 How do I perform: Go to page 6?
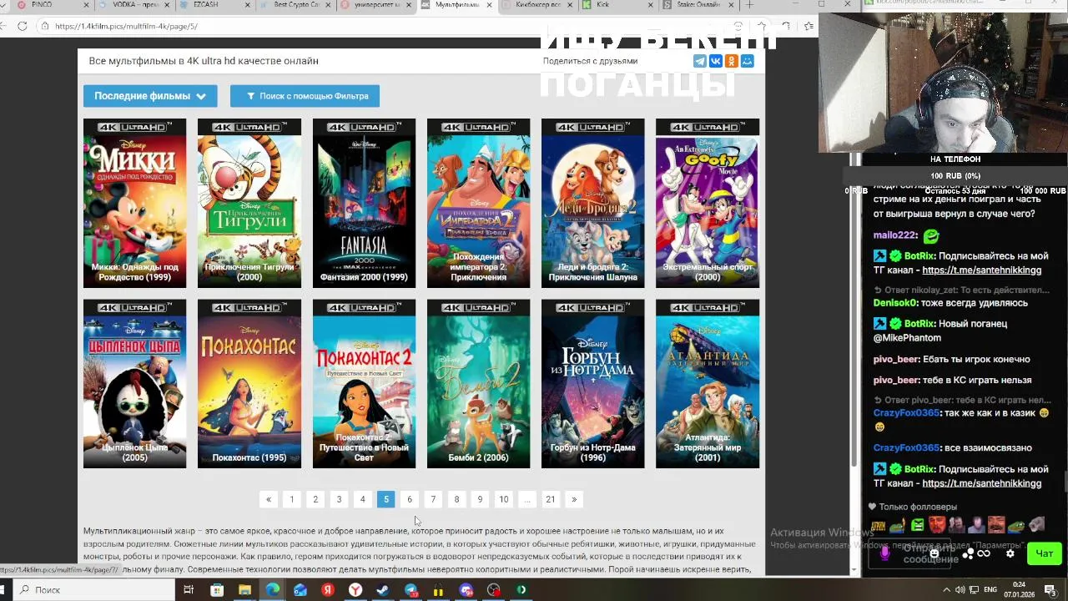click(x=410, y=499)
